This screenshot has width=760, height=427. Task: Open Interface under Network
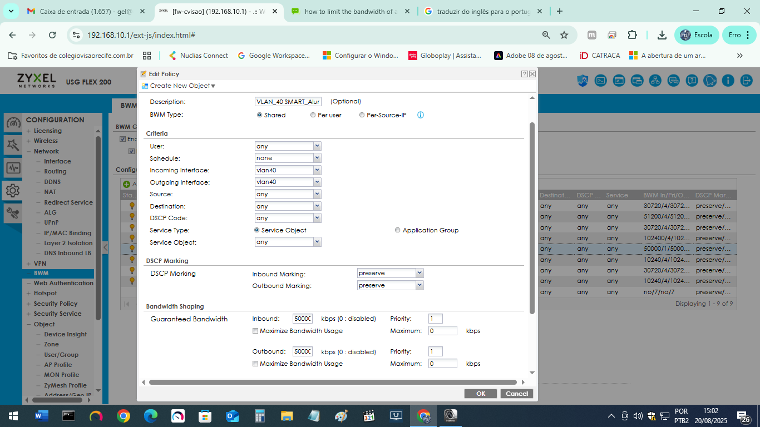click(57, 161)
